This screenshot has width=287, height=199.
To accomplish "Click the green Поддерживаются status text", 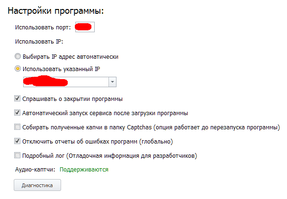I will pos(84,169).
